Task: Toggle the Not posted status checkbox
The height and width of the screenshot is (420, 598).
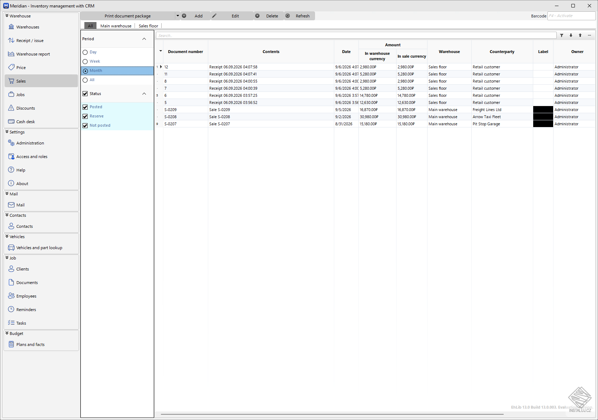Action: click(85, 126)
